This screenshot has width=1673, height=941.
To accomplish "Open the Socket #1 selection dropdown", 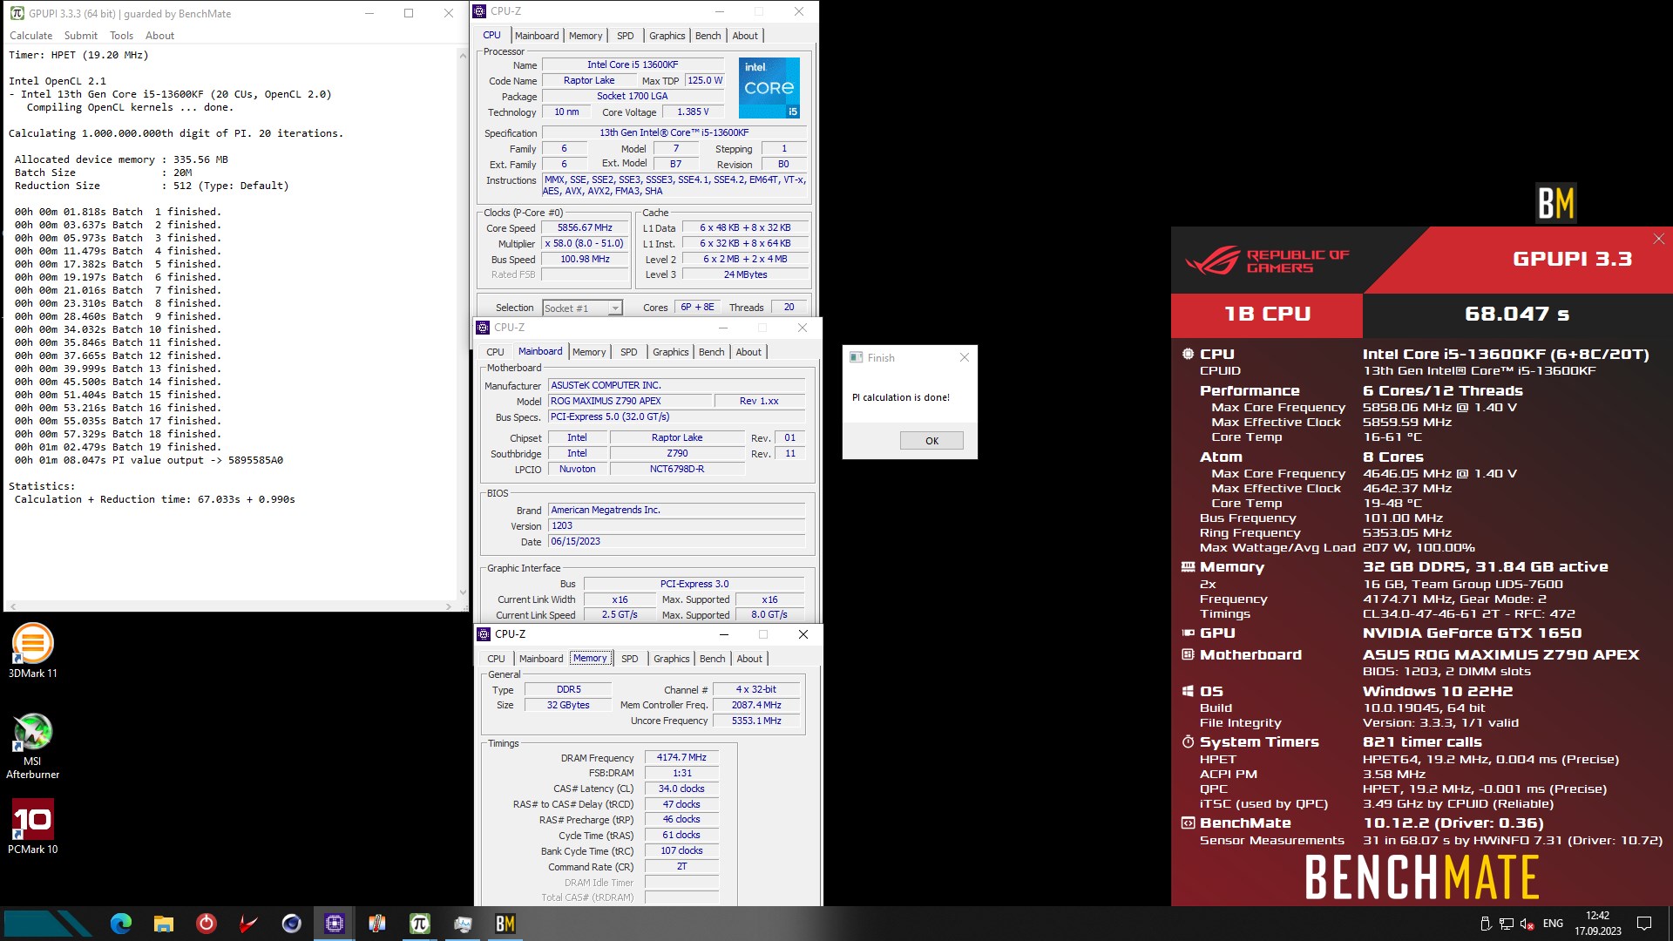I will pos(582,308).
